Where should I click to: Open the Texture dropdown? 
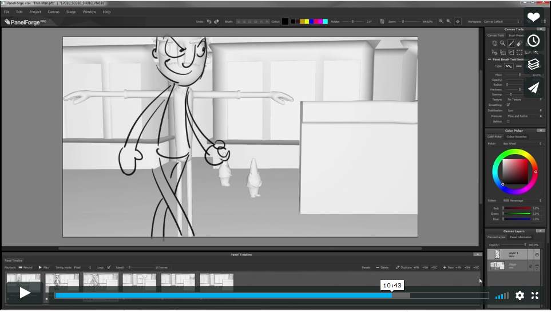(524, 100)
